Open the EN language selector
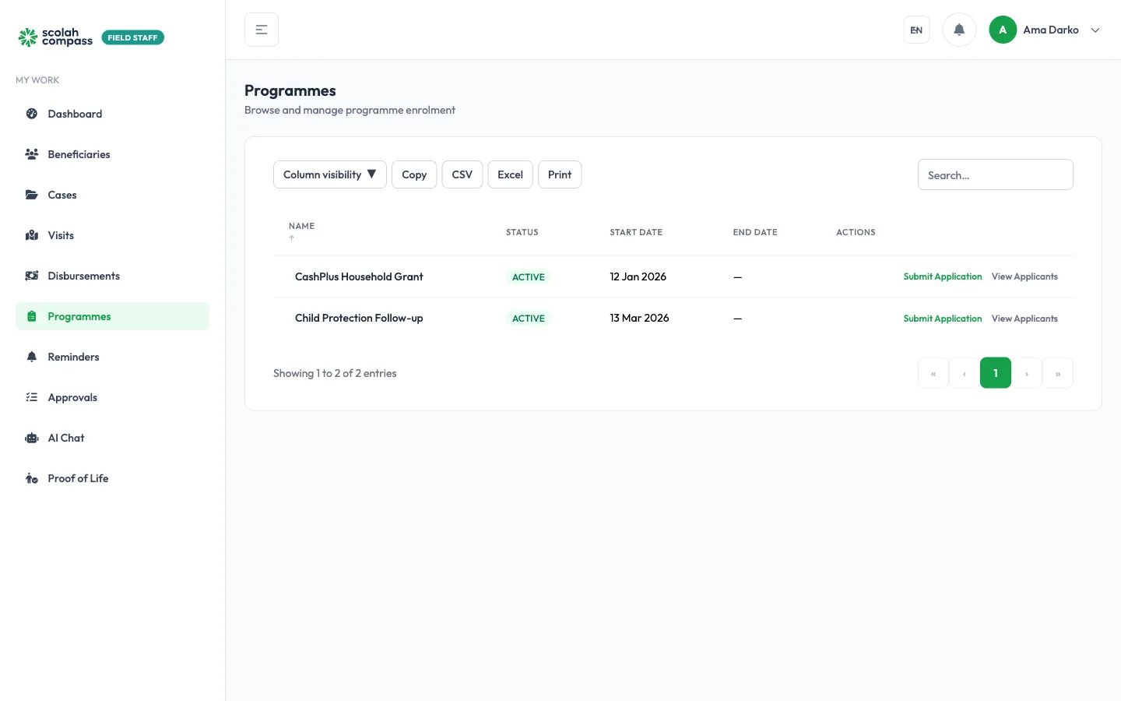Screen dimensions: 1121x701 916,30
